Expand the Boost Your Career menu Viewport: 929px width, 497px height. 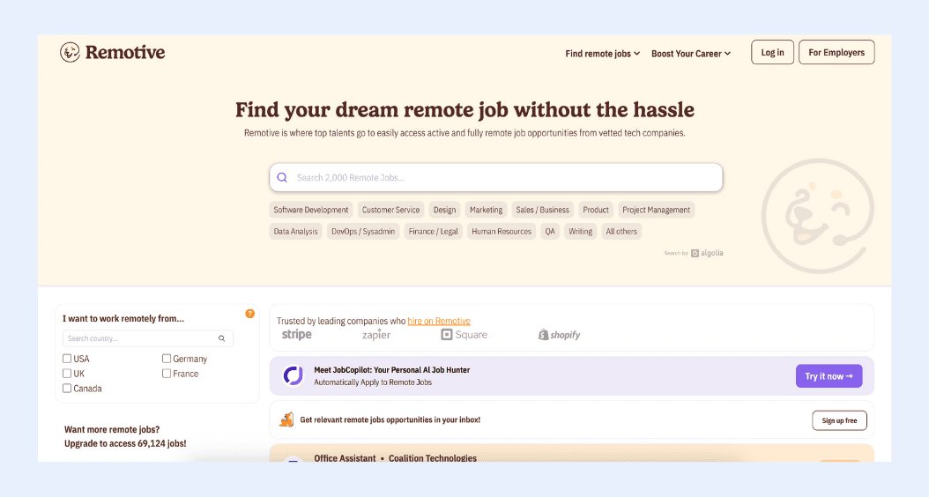(x=691, y=54)
